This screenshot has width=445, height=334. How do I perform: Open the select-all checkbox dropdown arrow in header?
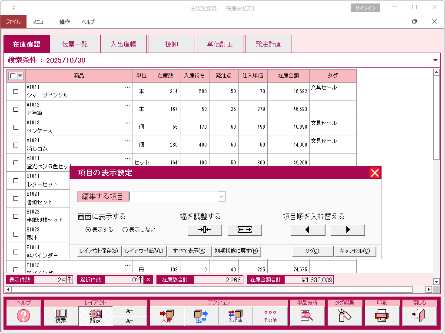20,76
